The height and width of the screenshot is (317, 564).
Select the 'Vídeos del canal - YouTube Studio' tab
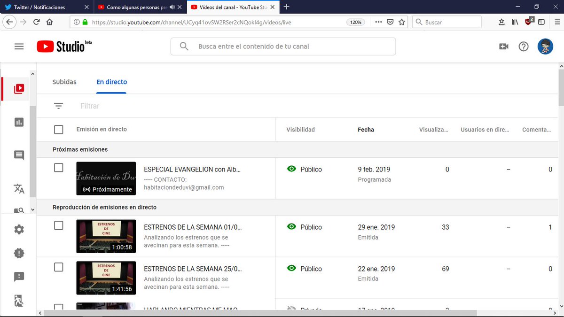pos(233,7)
